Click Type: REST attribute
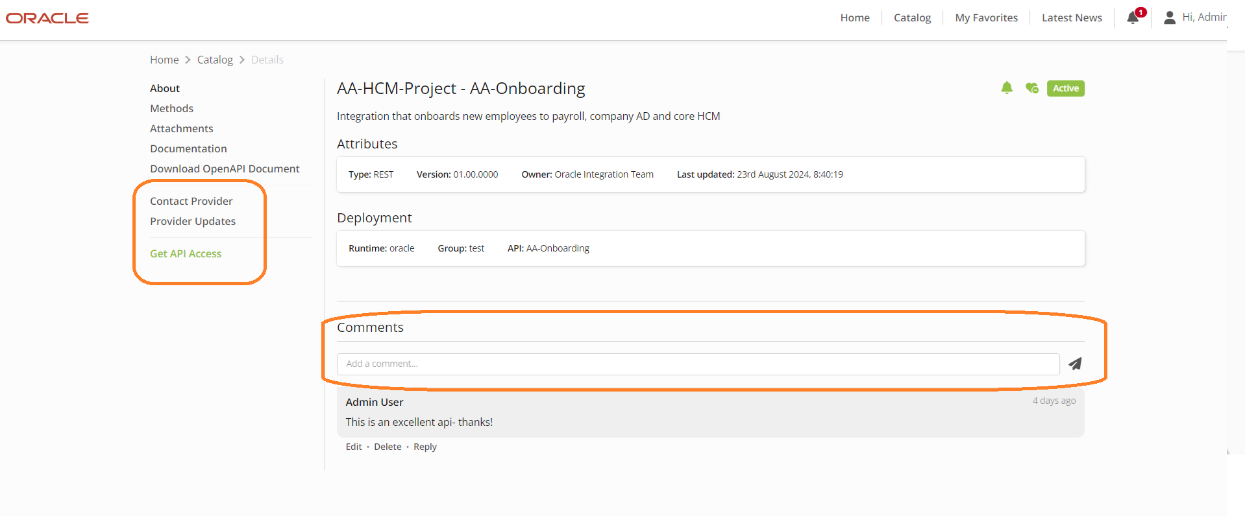This screenshot has height=516, width=1245. pos(371,174)
